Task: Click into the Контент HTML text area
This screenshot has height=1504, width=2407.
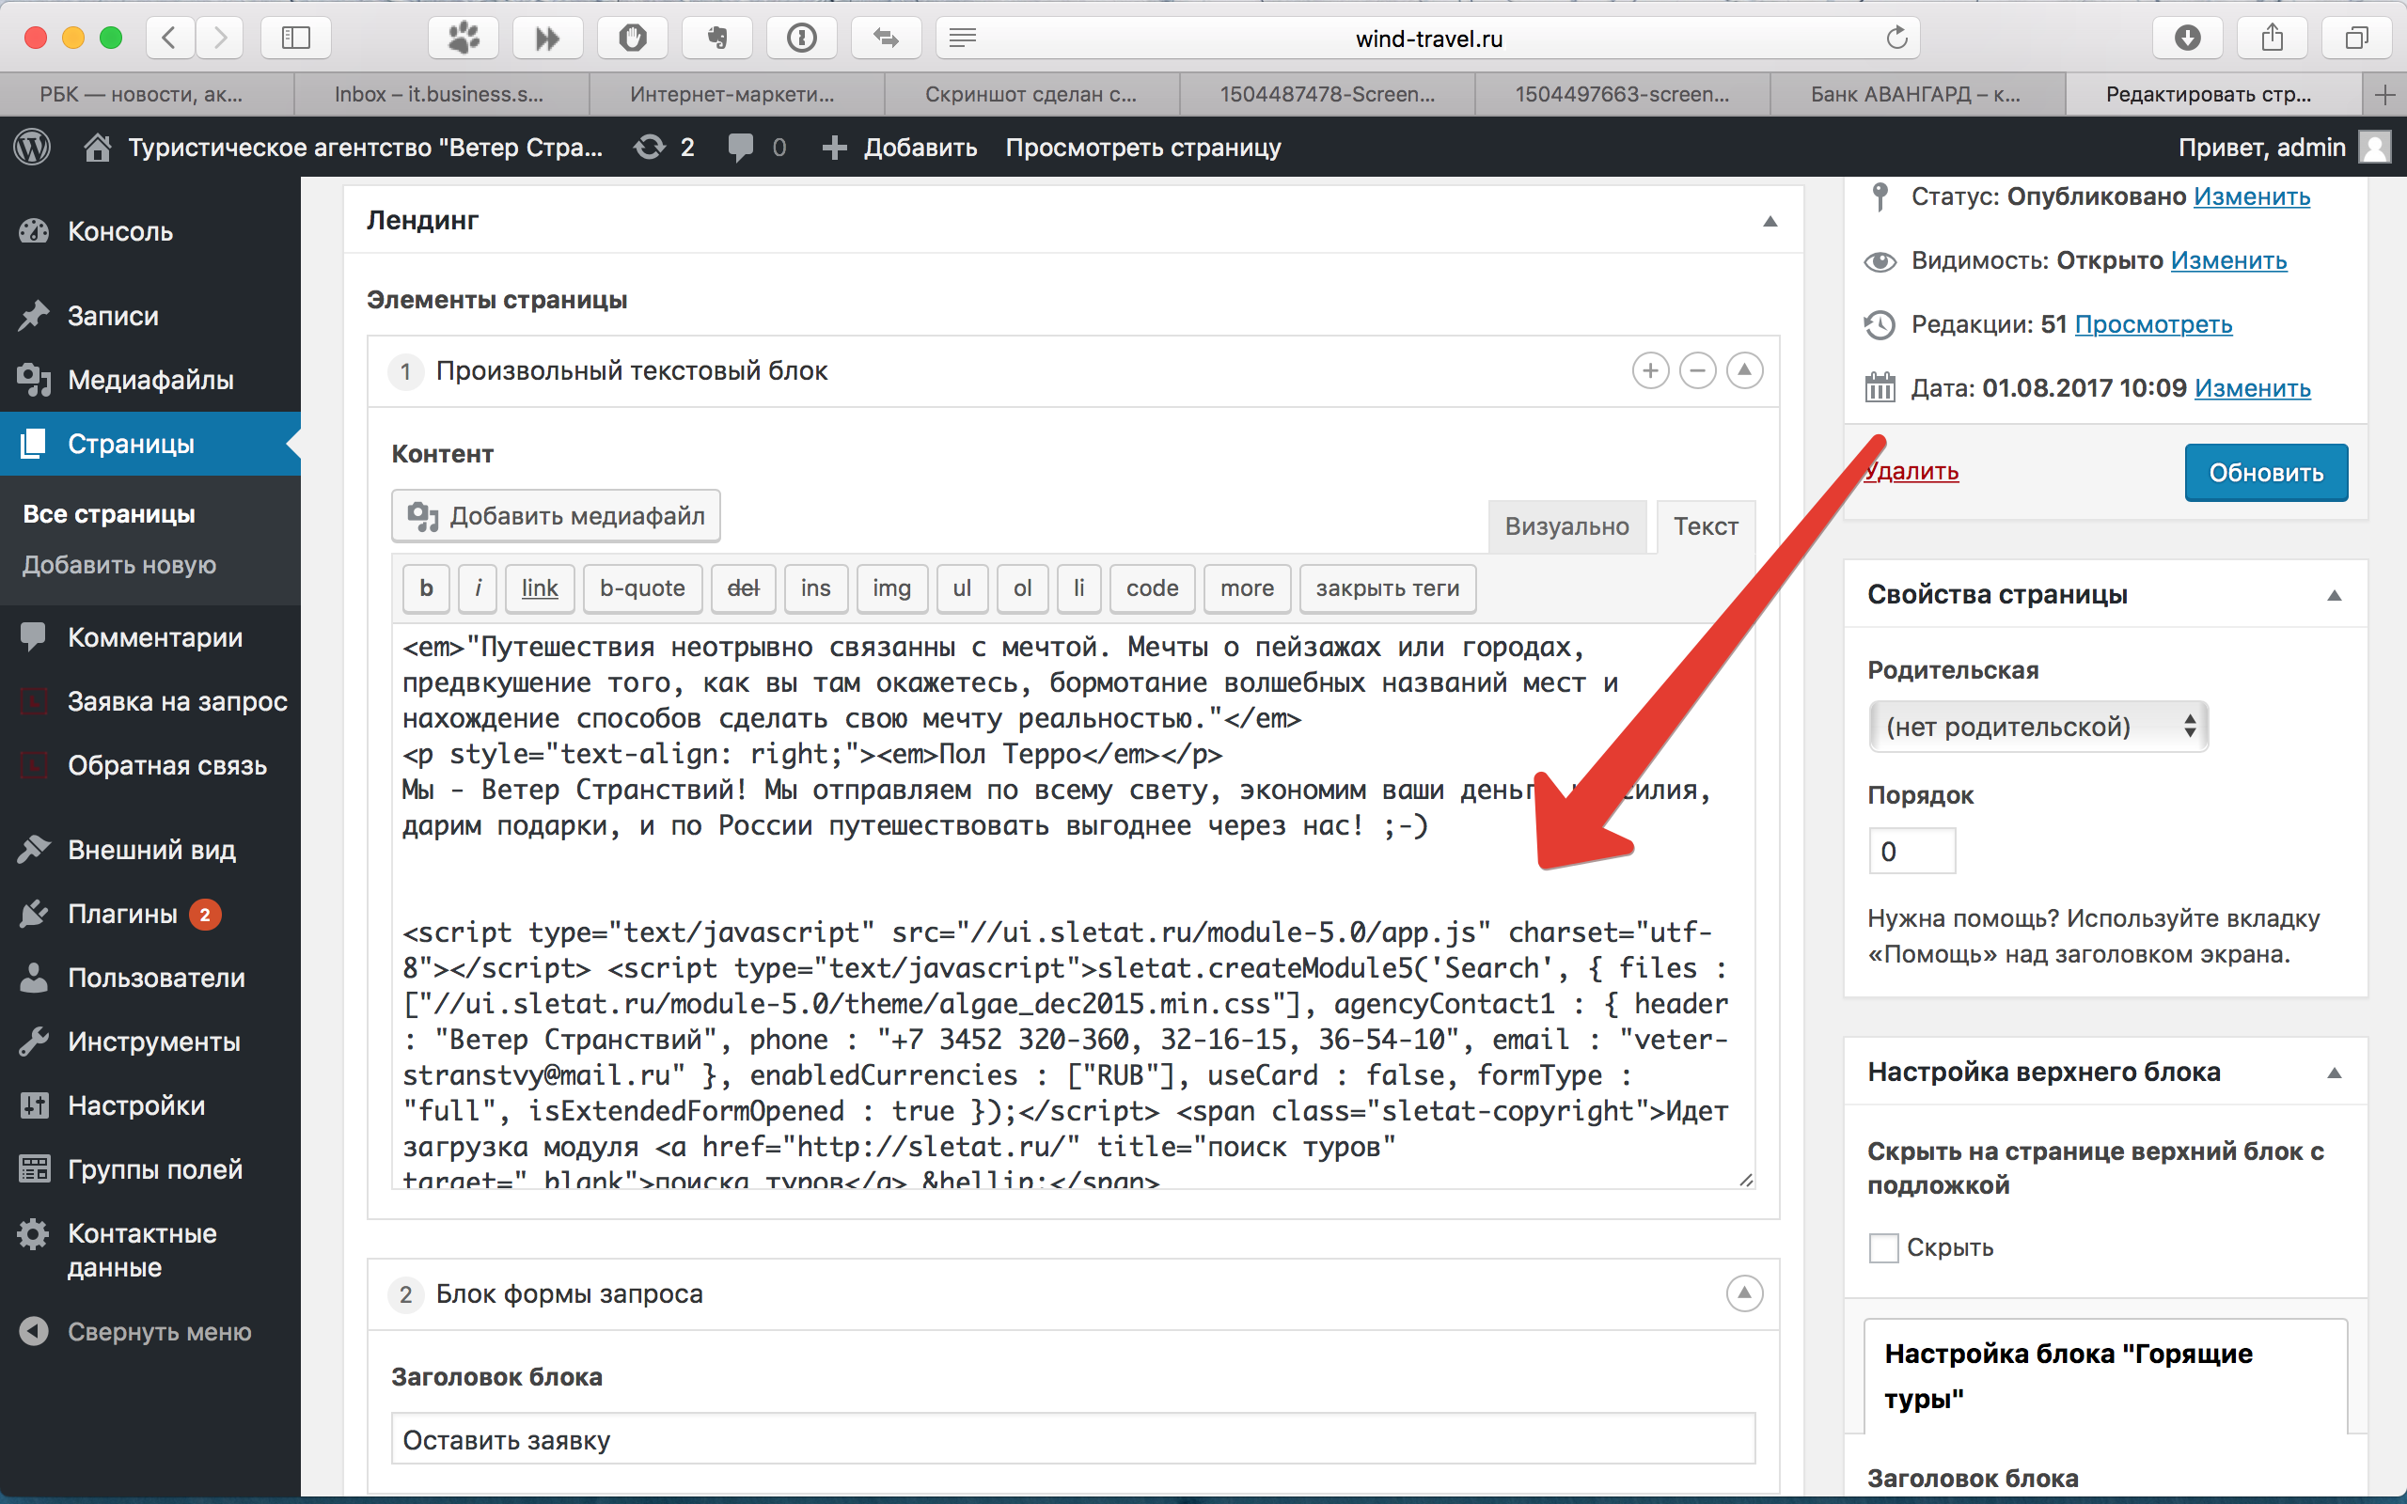Action: pos(1073,905)
